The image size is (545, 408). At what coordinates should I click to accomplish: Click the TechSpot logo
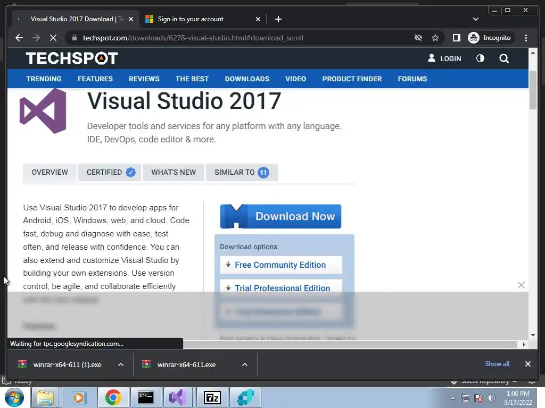pyautogui.click(x=72, y=58)
